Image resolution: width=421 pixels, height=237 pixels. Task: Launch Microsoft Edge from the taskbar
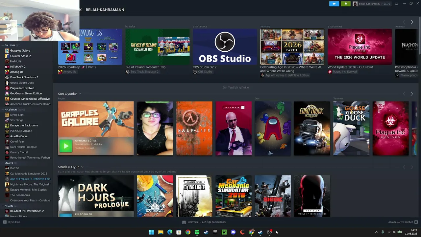coord(170,232)
